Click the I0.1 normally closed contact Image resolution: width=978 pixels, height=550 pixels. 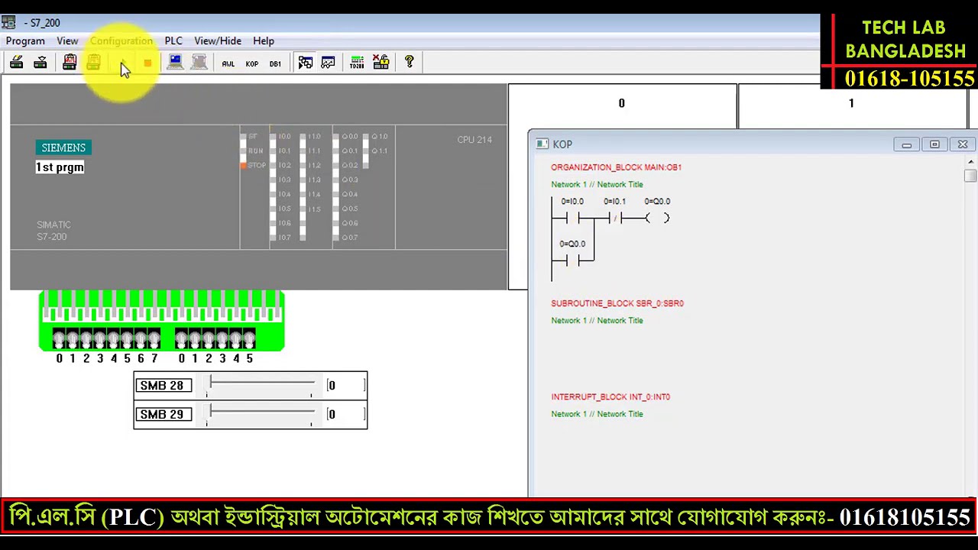[x=615, y=218]
